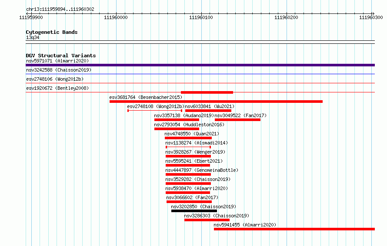387x246 pixels.
Task: Click the nsv3928267 (Wenger2019) label
Action: point(195,152)
